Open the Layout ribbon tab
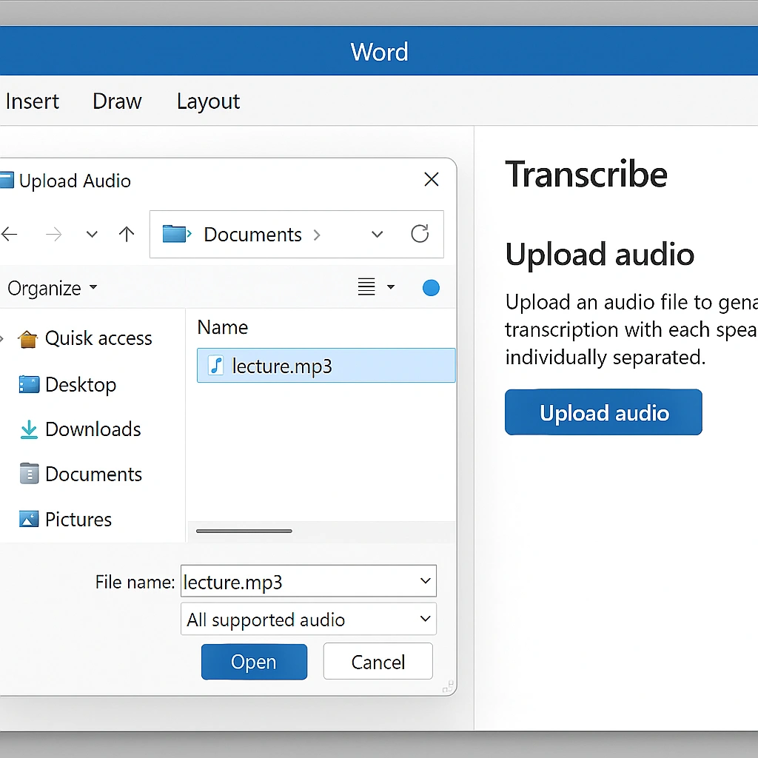The image size is (758, 758). pos(208,101)
